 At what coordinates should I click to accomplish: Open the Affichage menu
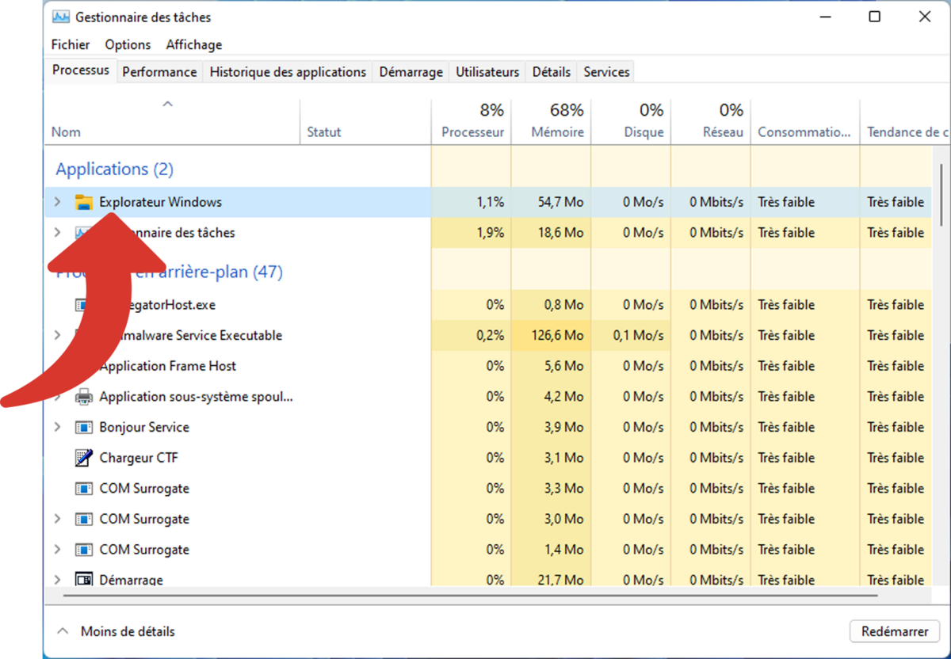(194, 45)
